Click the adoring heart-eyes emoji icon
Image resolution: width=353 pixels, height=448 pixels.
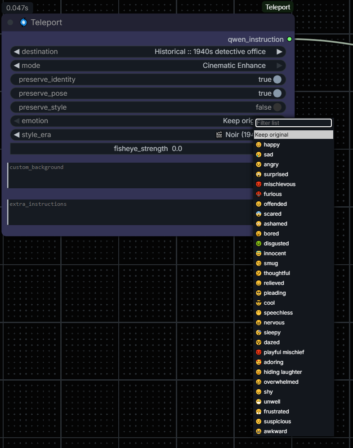pyautogui.click(x=259, y=362)
